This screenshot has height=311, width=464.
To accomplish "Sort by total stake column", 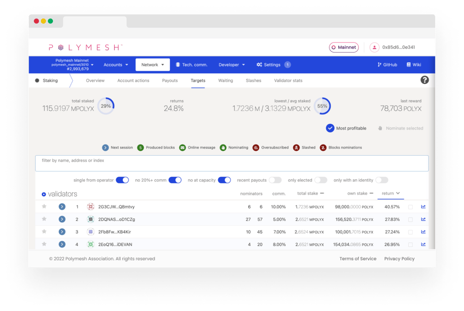I will [x=310, y=193].
